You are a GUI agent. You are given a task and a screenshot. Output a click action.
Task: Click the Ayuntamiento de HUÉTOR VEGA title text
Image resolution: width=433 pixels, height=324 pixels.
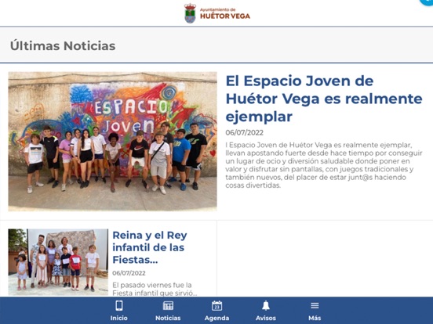[225, 14]
